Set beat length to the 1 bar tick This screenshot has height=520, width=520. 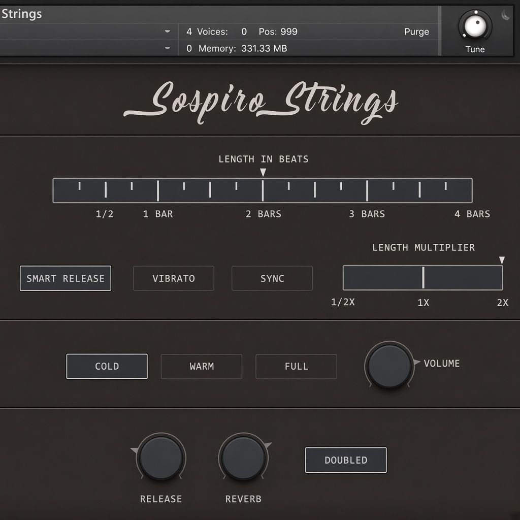[x=158, y=190]
